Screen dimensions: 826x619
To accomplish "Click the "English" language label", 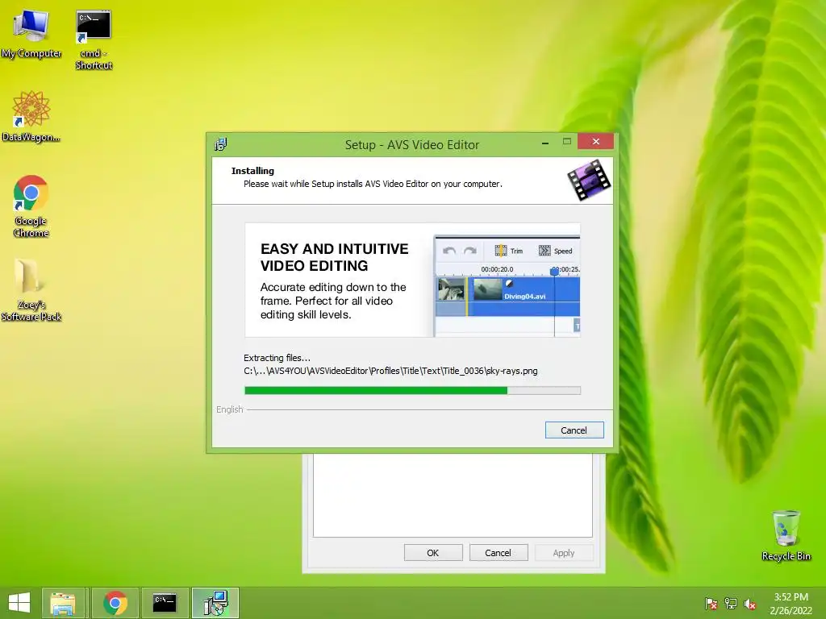I will click(x=230, y=409).
